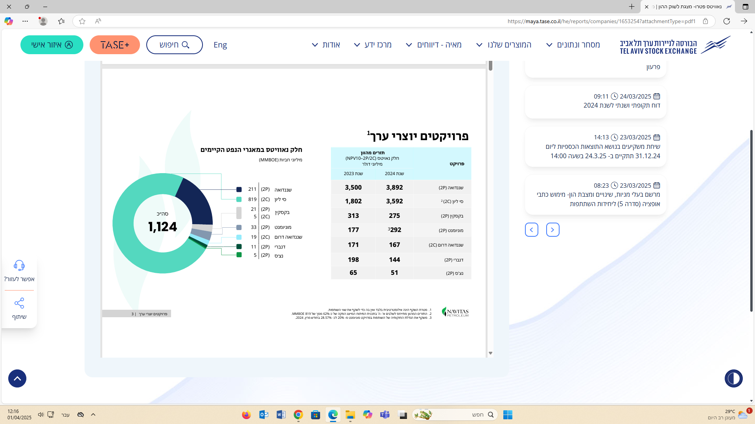The height and width of the screenshot is (424, 755).
Task: Click the Read aloud icon
Action: coord(98,21)
